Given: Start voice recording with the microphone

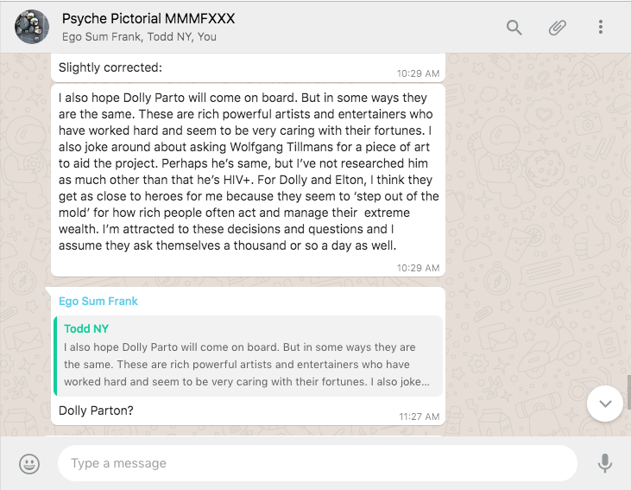Looking at the screenshot, I should point(605,464).
